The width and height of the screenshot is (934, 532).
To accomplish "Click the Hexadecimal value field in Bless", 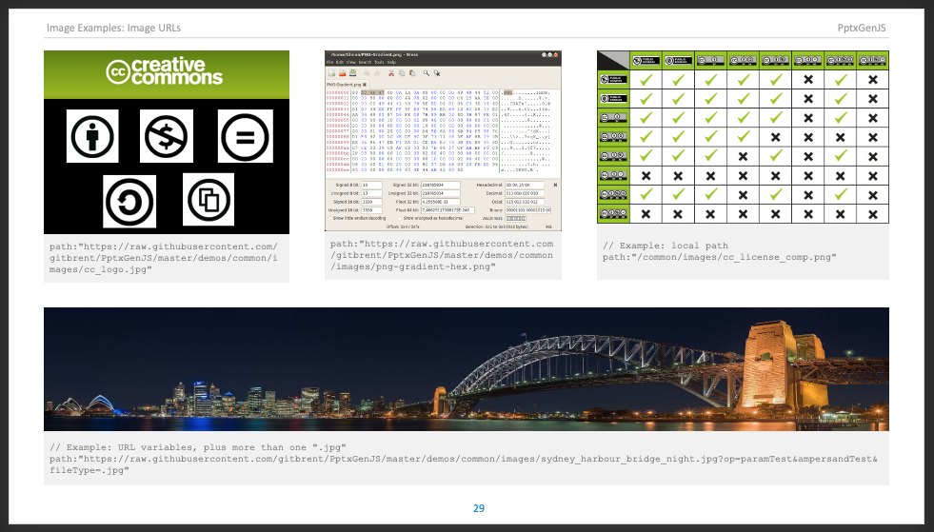I will coord(525,186).
